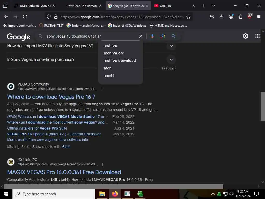This screenshot has width=265, height=199.
Task: Open 'most current sony vegas' forum link
Action: point(57,122)
